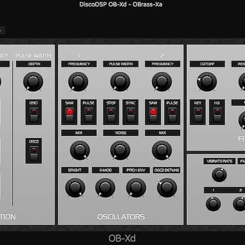
Task: Click the PITCH ENV label
Action: [136, 170]
